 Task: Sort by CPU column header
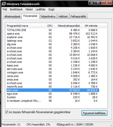[x=48, y=26]
